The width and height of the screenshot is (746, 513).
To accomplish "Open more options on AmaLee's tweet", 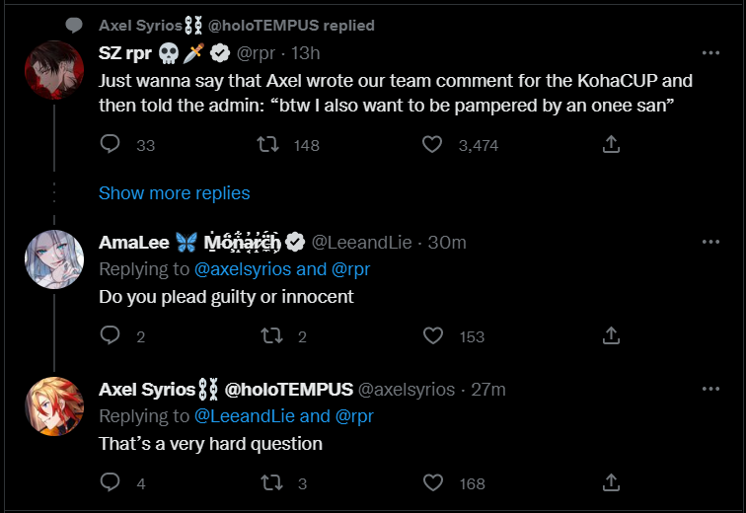I will (710, 242).
